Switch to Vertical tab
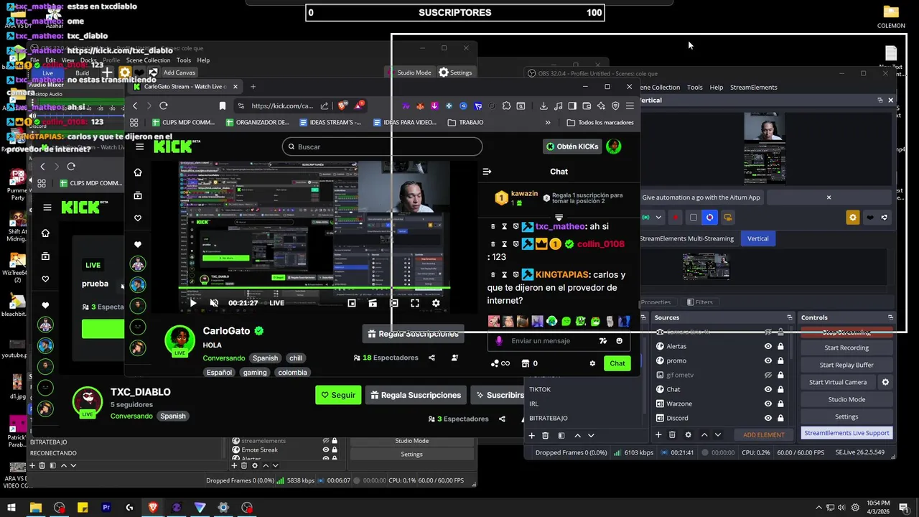Screen dimensions: 919x517 [757, 238]
